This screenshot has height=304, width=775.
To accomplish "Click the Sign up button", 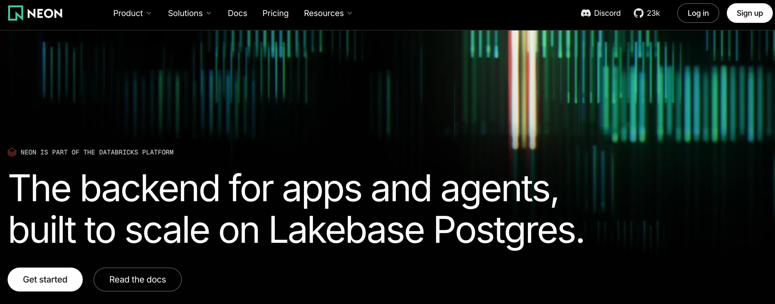I will click(x=750, y=13).
